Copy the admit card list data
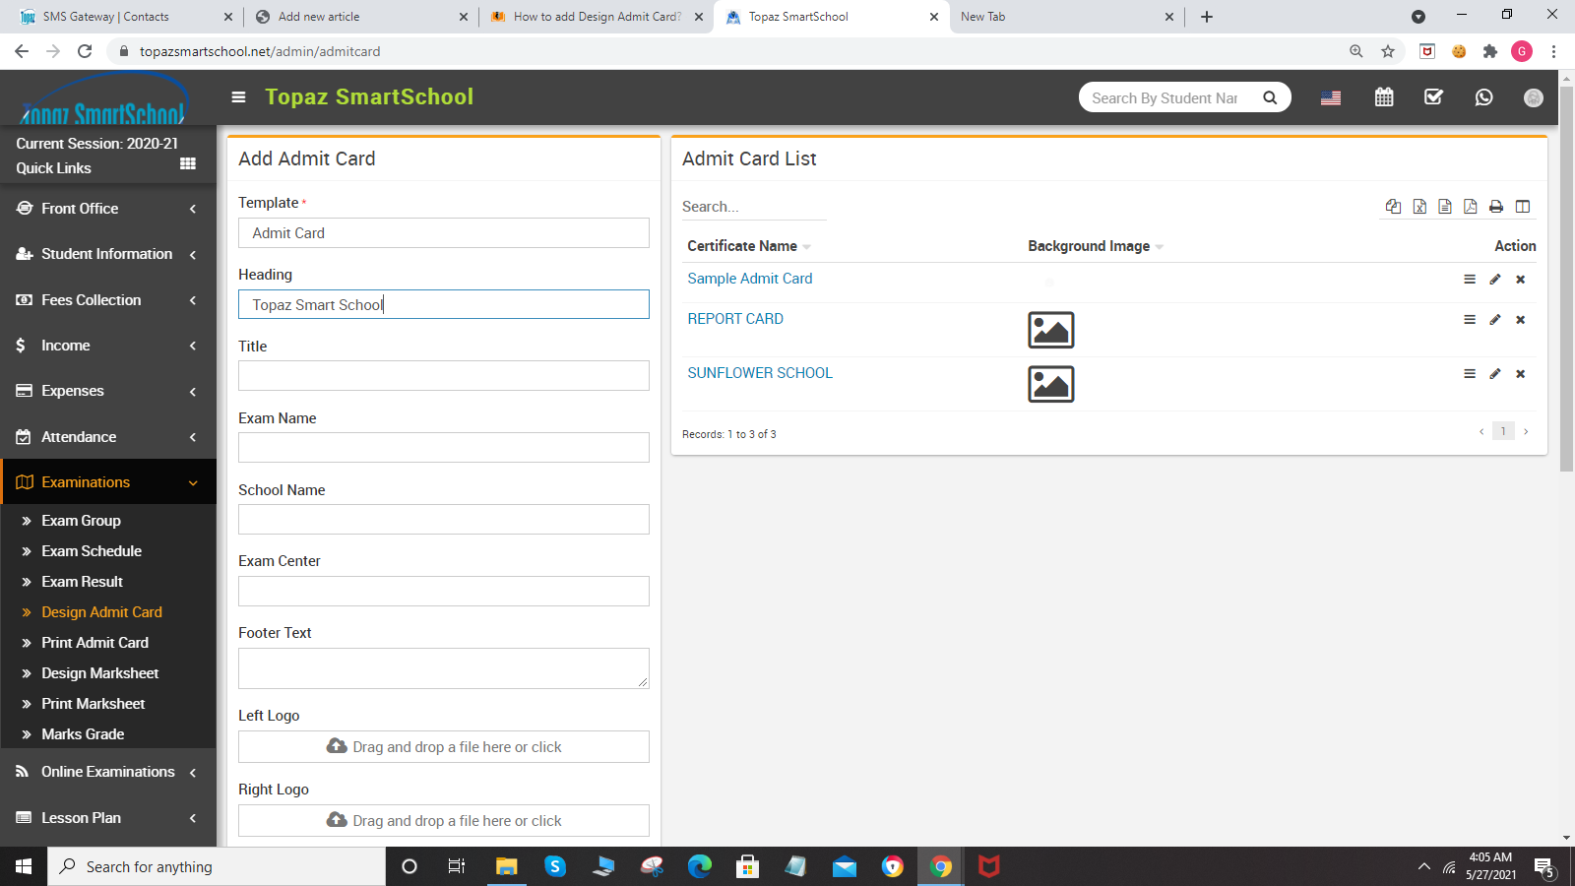1575x886 pixels. click(1393, 206)
